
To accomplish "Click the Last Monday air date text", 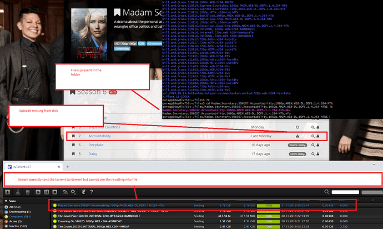I will click(261, 136).
